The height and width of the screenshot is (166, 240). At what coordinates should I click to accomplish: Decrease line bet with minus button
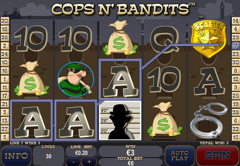pyautogui.click(x=73, y=162)
